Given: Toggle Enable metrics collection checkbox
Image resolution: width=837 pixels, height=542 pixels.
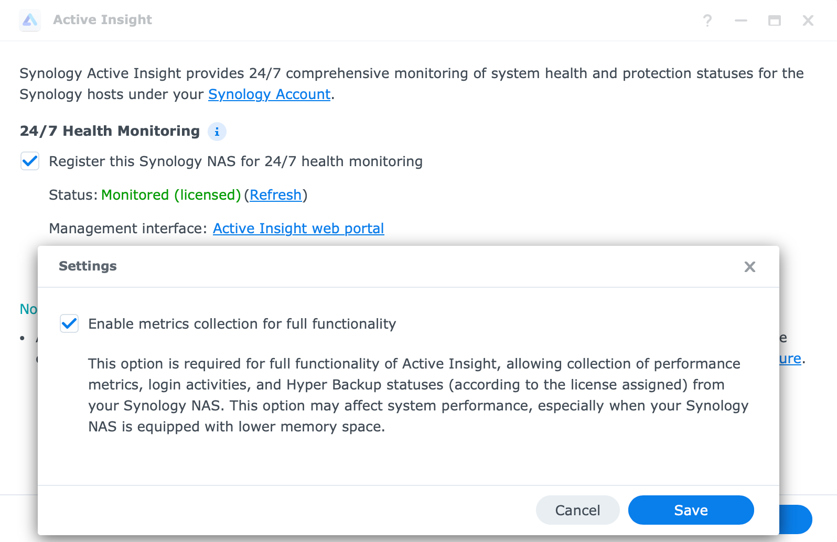Looking at the screenshot, I should (x=69, y=323).
